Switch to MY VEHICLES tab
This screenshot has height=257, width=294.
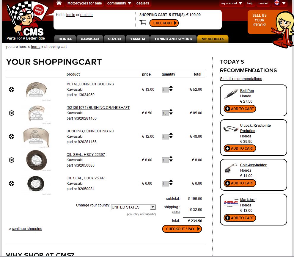pyautogui.click(x=213, y=39)
